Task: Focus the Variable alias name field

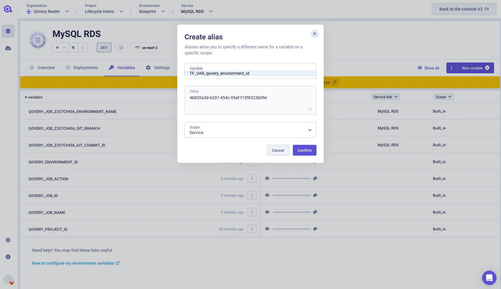Action: pyautogui.click(x=250, y=71)
